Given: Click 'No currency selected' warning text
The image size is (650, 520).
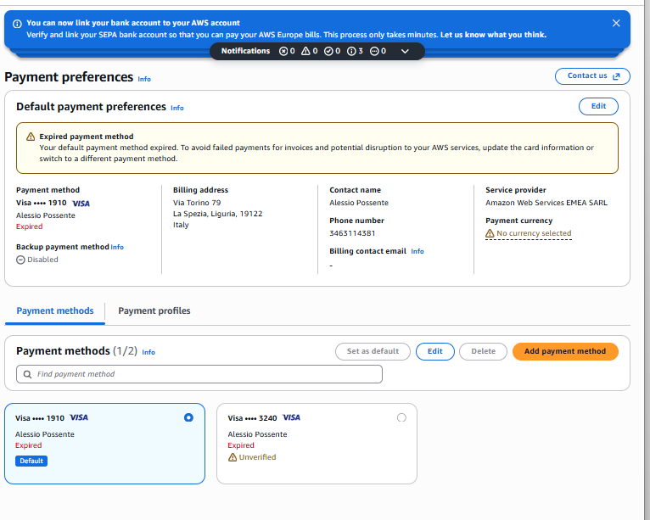Looking at the screenshot, I should click(534, 233).
